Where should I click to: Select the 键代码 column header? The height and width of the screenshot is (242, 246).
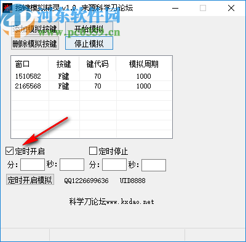point(98,64)
